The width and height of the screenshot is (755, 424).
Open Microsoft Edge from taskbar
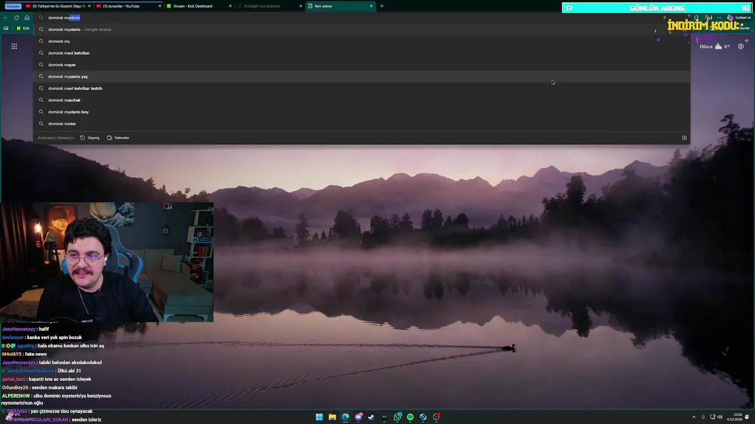click(345, 417)
